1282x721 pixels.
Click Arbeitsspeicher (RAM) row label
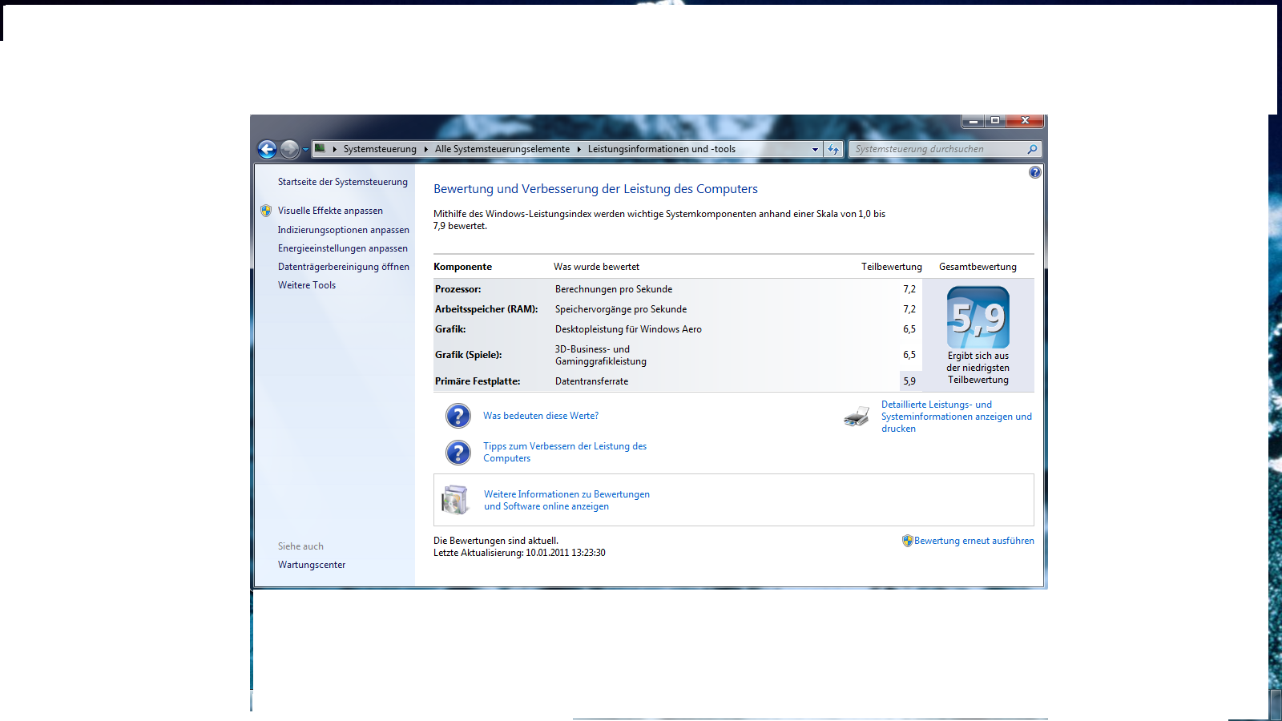pyautogui.click(x=486, y=309)
